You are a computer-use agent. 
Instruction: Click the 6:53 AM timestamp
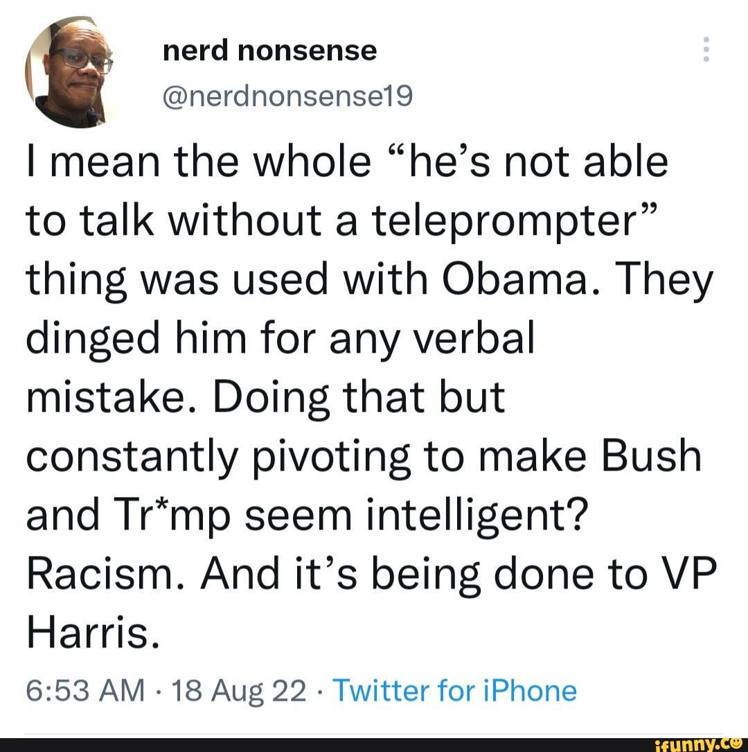point(96,690)
